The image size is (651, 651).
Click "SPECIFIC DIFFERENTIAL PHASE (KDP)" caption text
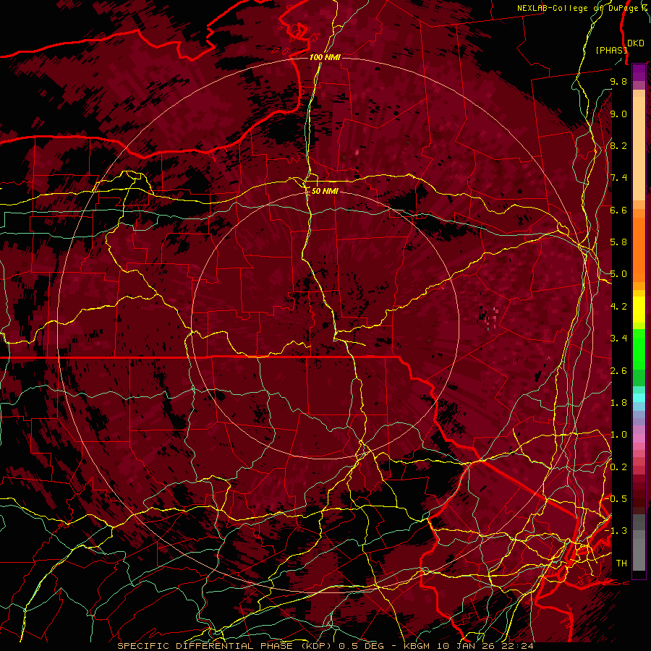(226, 646)
